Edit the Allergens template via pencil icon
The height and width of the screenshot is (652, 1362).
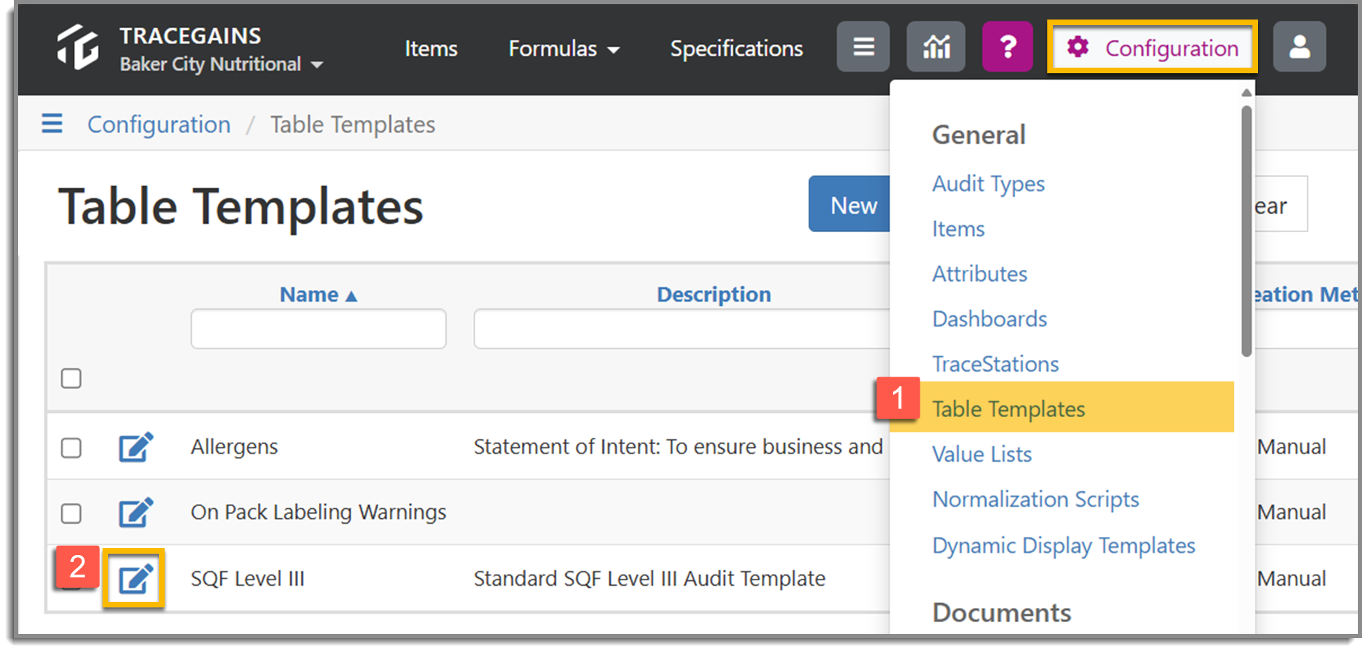coord(135,447)
